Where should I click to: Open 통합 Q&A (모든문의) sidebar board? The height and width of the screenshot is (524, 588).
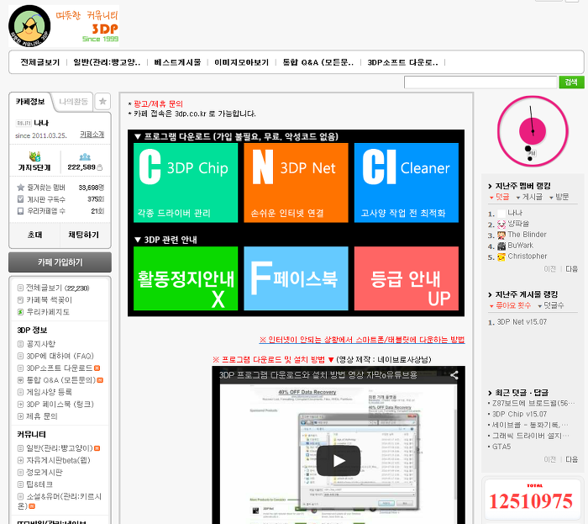point(60,380)
